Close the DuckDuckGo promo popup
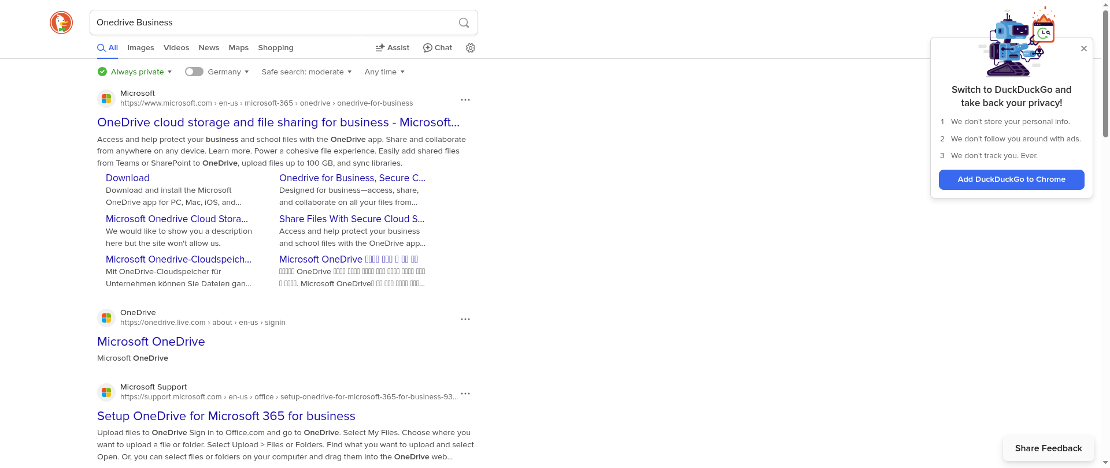 coord(1084,48)
